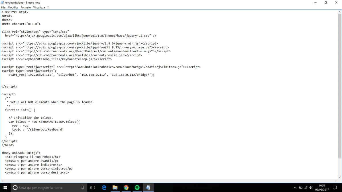The image size is (342, 192).
Task: Open the Microsoft Edge taskbar icon
Action: click(104, 187)
